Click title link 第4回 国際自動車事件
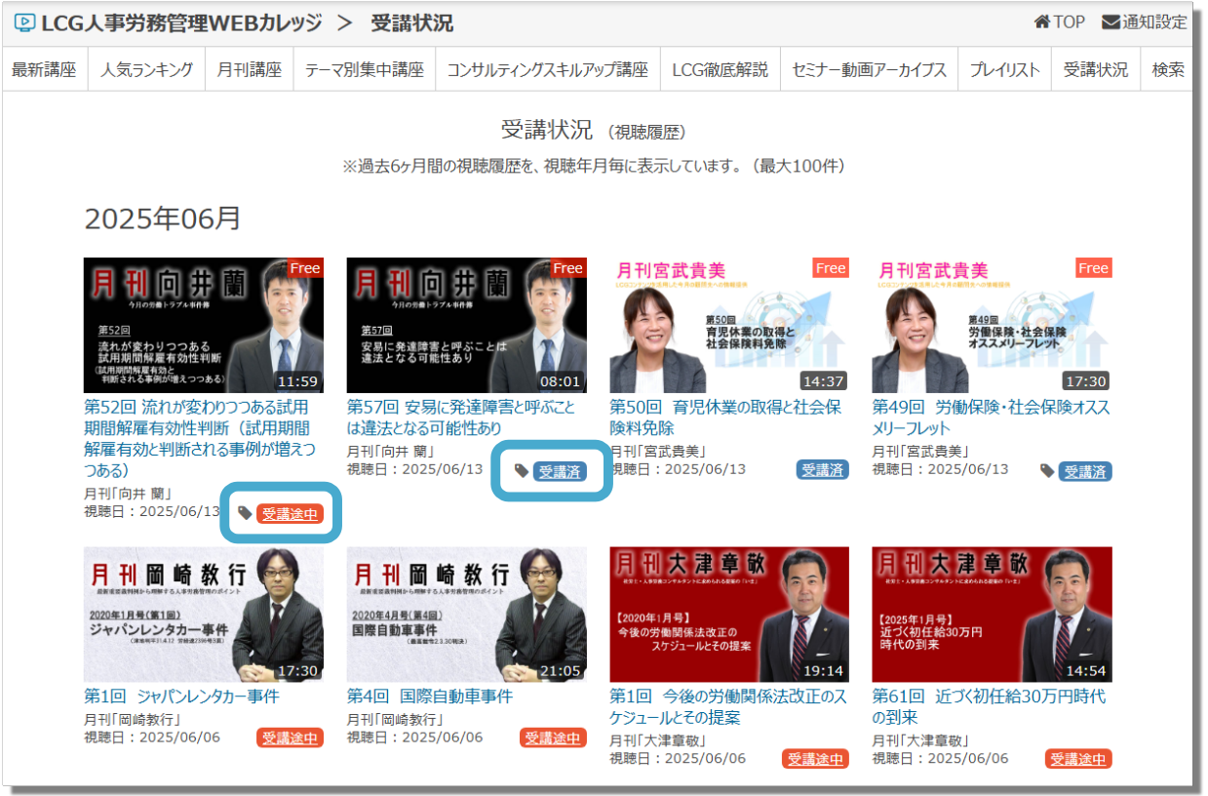The image size is (1208, 796). click(x=430, y=696)
